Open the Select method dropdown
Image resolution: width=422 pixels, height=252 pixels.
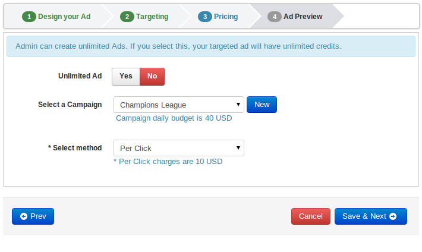click(178, 148)
